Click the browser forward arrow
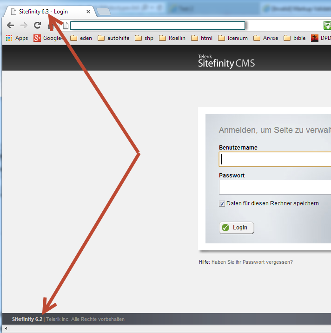 (24, 26)
